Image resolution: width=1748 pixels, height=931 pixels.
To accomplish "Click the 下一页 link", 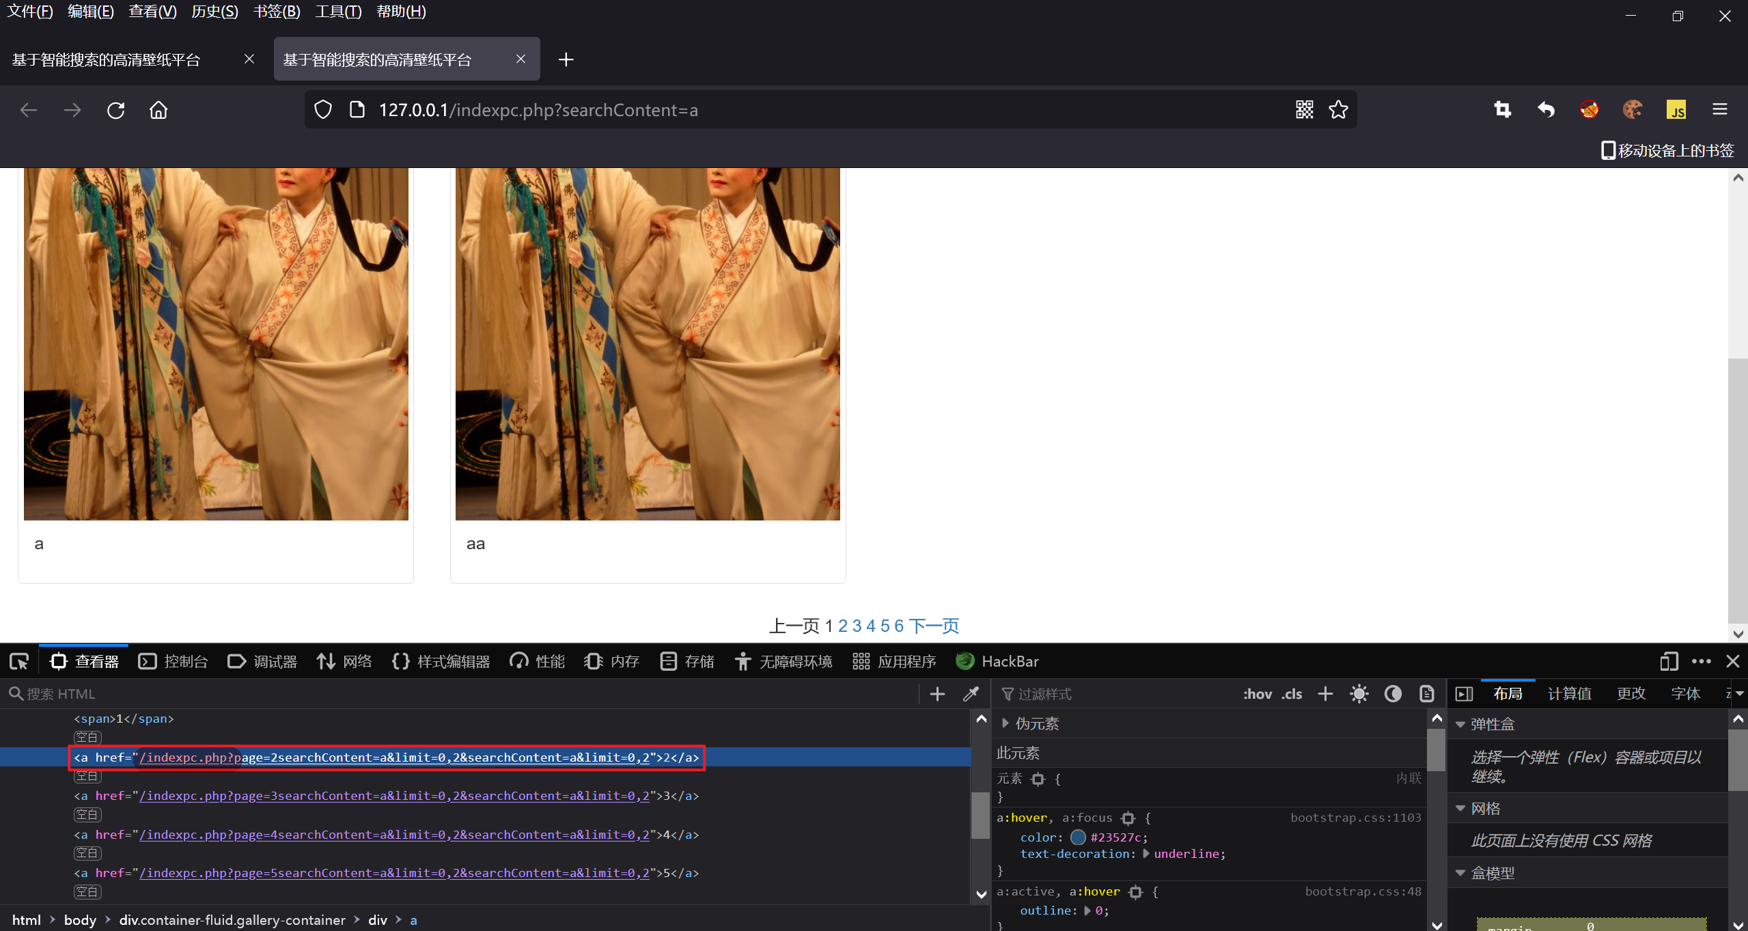I will click(x=934, y=626).
